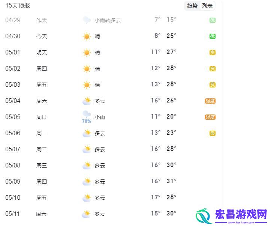Click the 多云 description for 05/04
The height and width of the screenshot is (226, 270).
pyautogui.click(x=100, y=101)
